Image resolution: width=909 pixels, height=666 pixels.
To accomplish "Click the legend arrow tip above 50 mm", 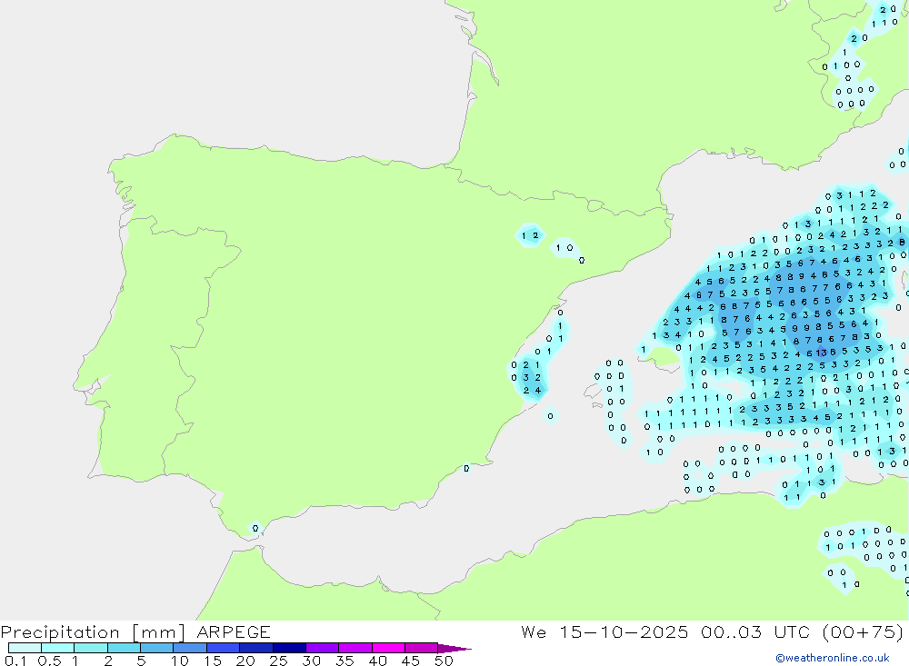I will click(x=462, y=649).
